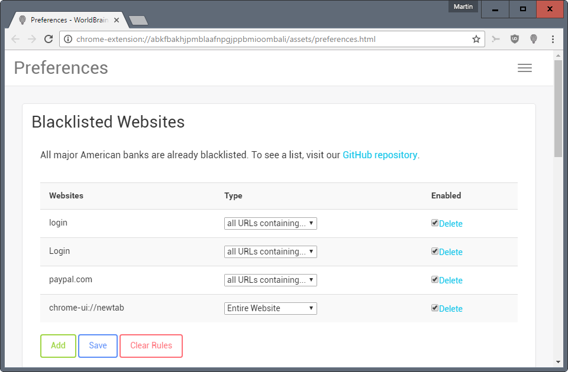Image resolution: width=568 pixels, height=372 pixels.
Task: Click the Add button
Action: (58, 346)
